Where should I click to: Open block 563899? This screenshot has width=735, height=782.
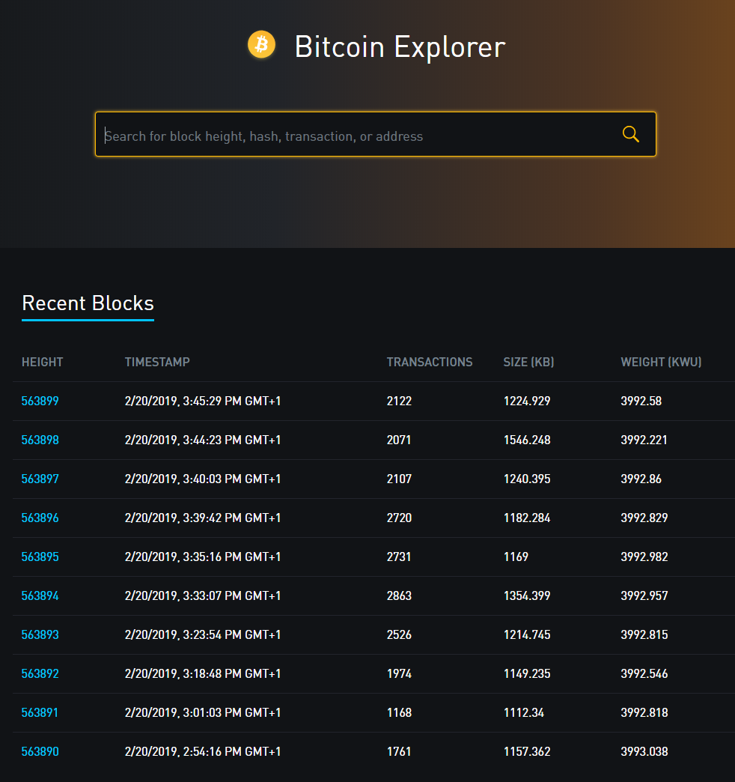click(x=40, y=401)
